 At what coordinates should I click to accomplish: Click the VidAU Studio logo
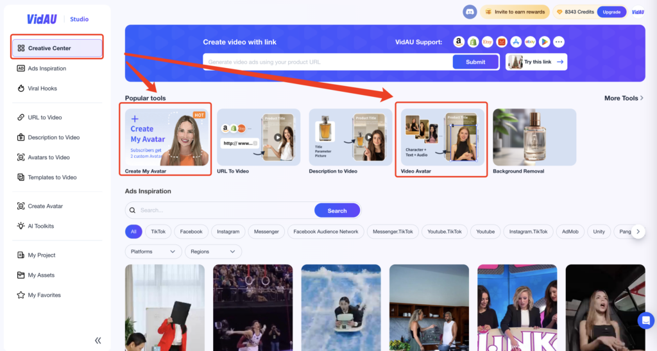57,19
